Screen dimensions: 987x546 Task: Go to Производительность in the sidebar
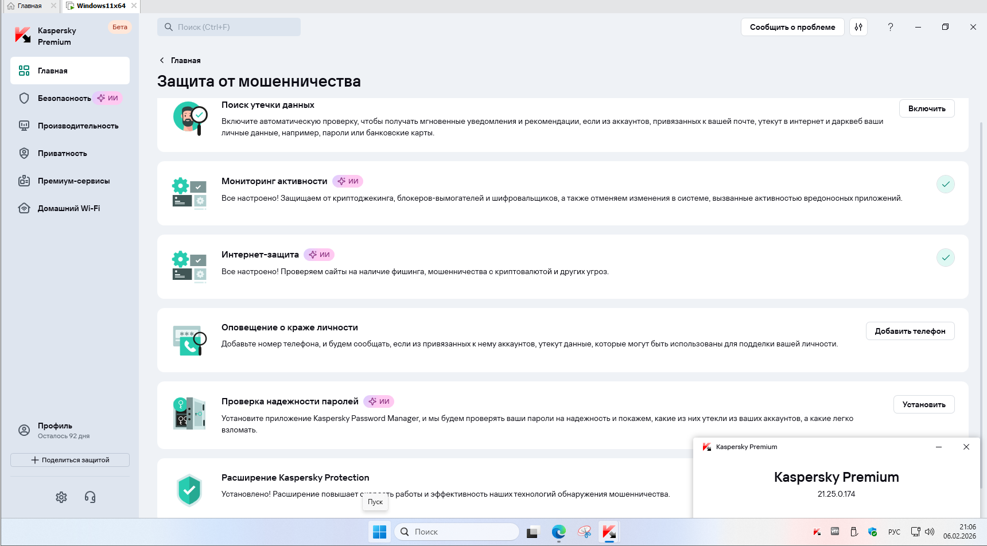click(70, 126)
